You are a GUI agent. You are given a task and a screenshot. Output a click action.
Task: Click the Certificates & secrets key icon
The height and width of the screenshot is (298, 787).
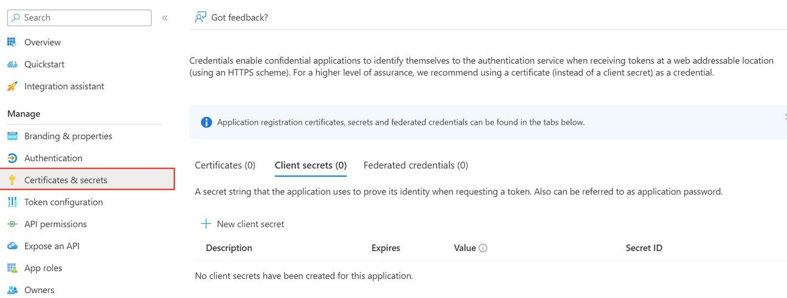point(12,180)
